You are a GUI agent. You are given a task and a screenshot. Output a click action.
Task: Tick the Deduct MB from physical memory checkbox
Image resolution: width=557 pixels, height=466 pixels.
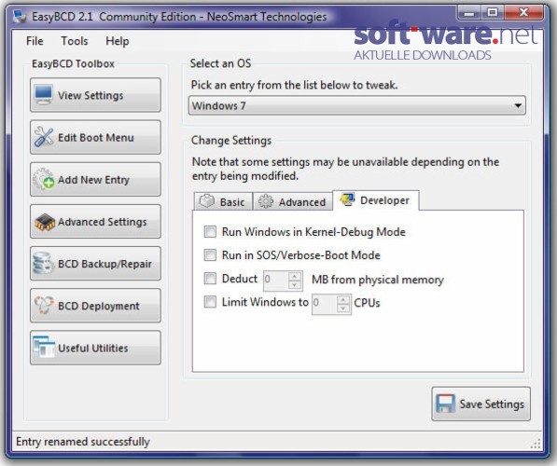click(210, 279)
